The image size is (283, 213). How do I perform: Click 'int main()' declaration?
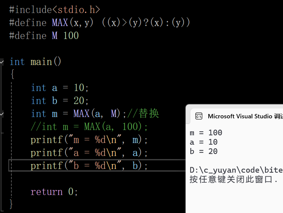(x=35, y=62)
